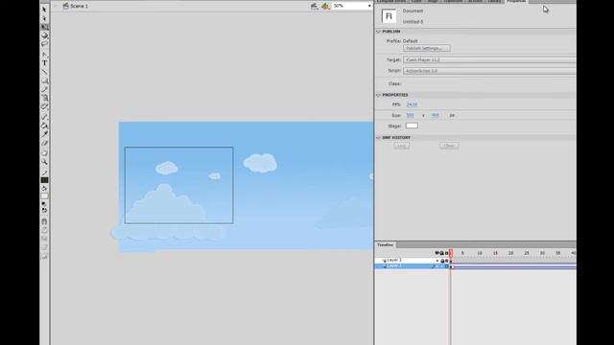This screenshot has height=345, width=614.
Task: Collapse the Publish section
Action: 378,32
